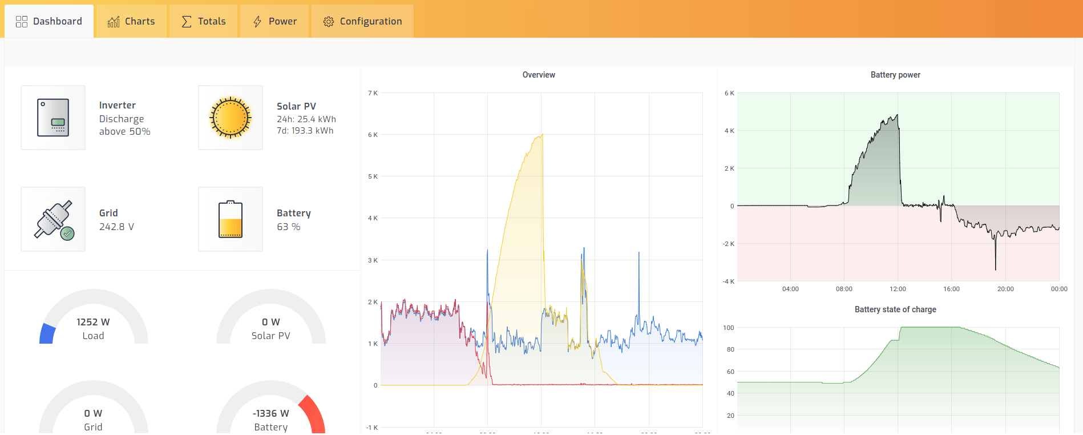This screenshot has width=1083, height=435.
Task: Switch to the Configuration tab
Action: (362, 22)
